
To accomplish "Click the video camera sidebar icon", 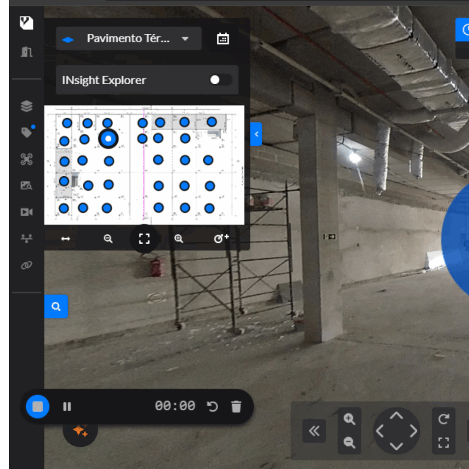I will click(x=27, y=212).
